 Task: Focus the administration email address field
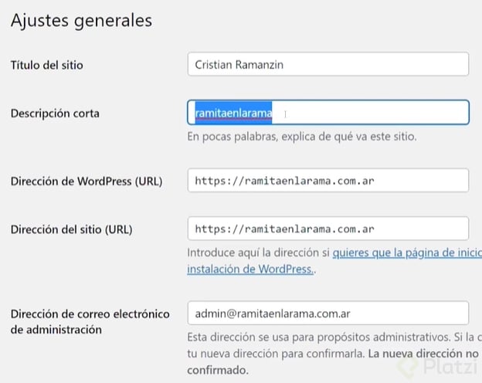(x=328, y=313)
